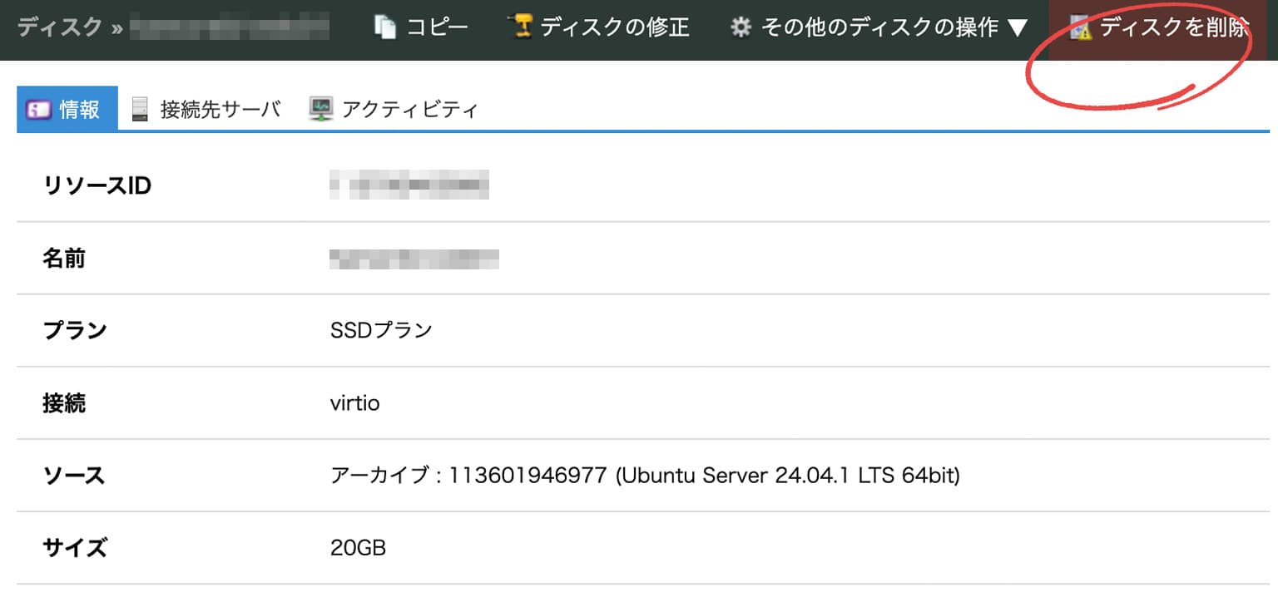1278x597 pixels.
Task: Click the disk repair drill icon
Action: click(520, 27)
